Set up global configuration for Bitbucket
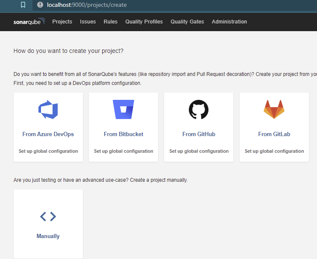The image size is (317, 259). pos(123,151)
